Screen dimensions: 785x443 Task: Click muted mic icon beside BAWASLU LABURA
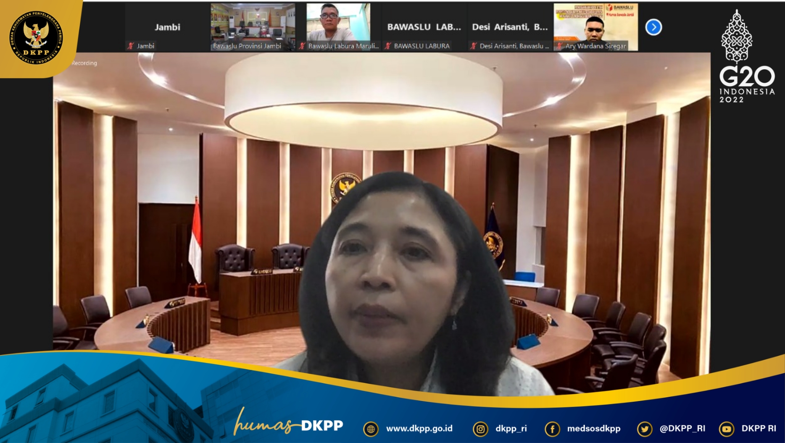click(388, 46)
